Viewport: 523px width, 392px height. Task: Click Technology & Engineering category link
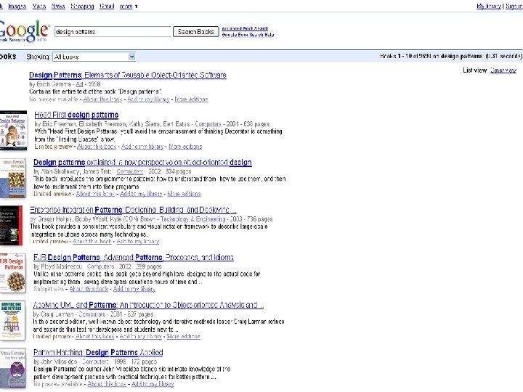point(193,219)
